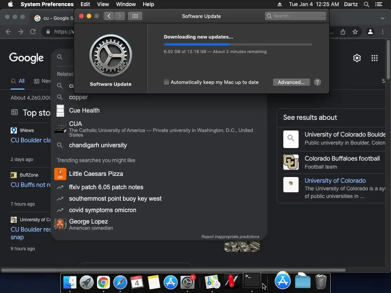The height and width of the screenshot is (293, 391).
Task: Open red Swiss knife app in Dock
Action: tap(232, 281)
